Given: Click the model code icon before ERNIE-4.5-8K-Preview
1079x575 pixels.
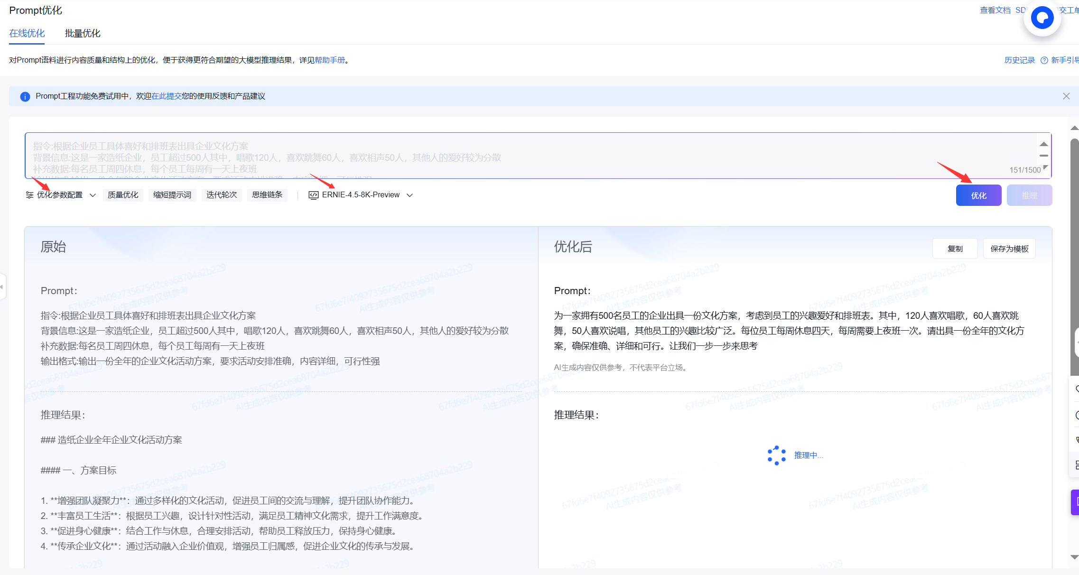Looking at the screenshot, I should click(x=313, y=195).
